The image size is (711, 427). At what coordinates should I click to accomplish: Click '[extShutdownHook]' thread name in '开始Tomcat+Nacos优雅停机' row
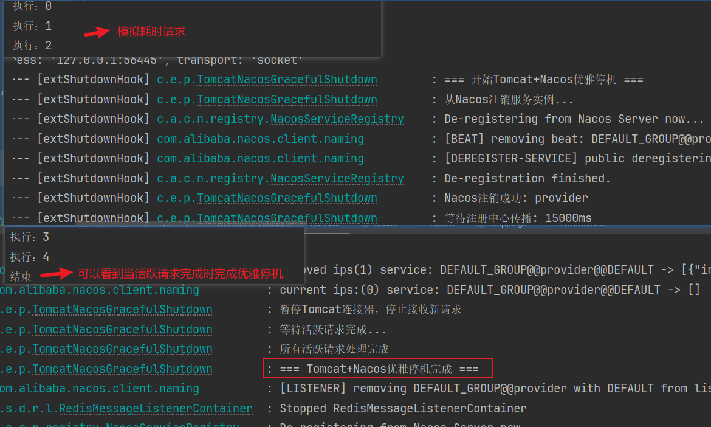[94, 80]
